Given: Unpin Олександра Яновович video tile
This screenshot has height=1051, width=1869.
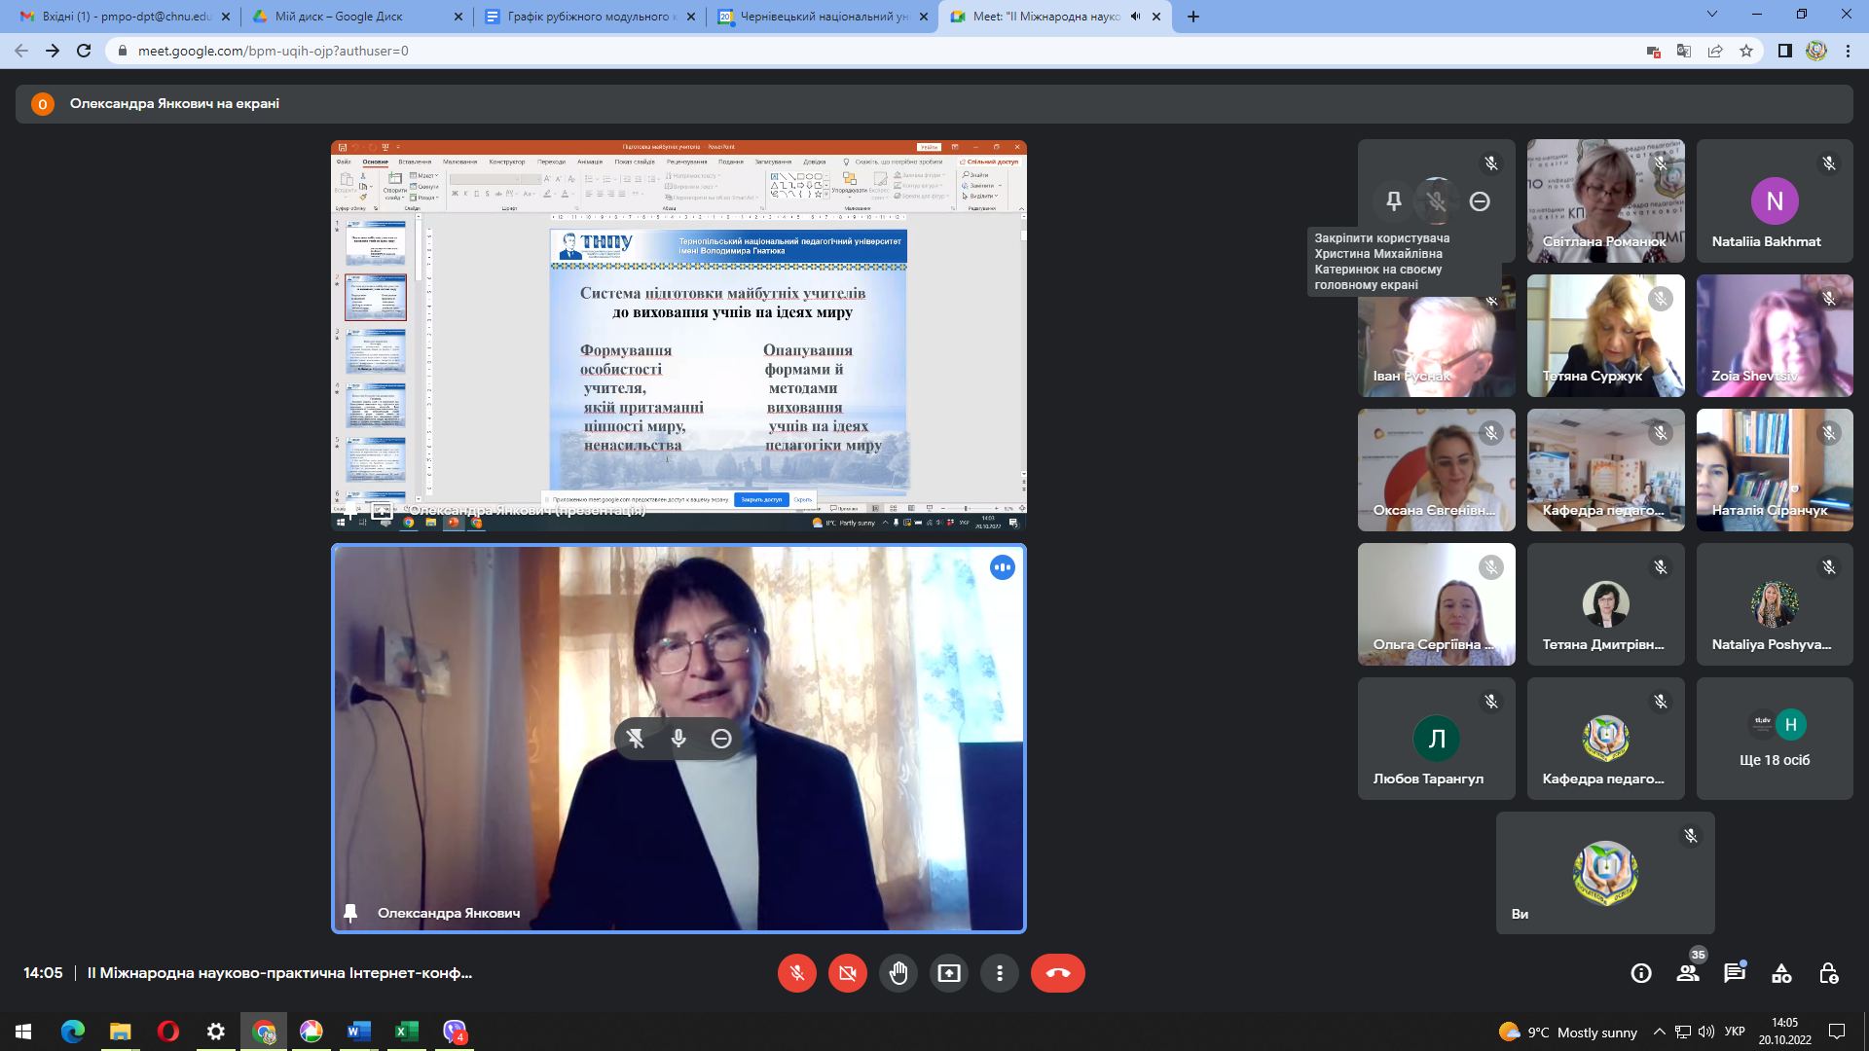Looking at the screenshot, I should pyautogui.click(x=636, y=739).
